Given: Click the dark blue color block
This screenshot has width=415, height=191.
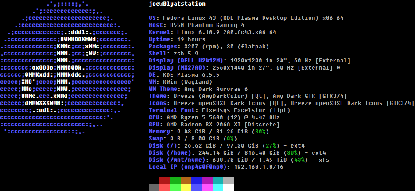Looking at the screenshot, I should (x=197, y=181).
